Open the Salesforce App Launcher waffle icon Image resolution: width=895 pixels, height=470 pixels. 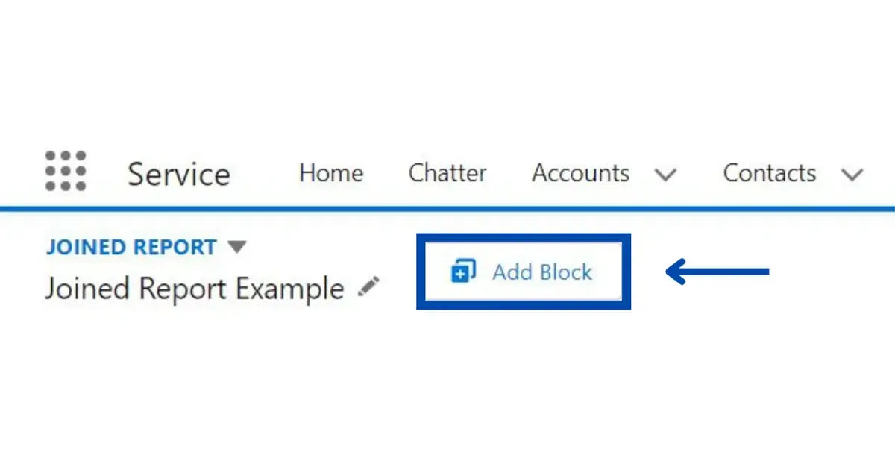pos(66,172)
